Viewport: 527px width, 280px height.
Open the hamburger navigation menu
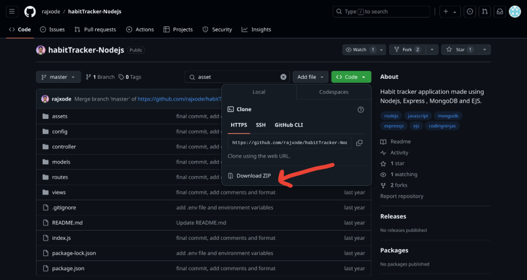point(12,11)
